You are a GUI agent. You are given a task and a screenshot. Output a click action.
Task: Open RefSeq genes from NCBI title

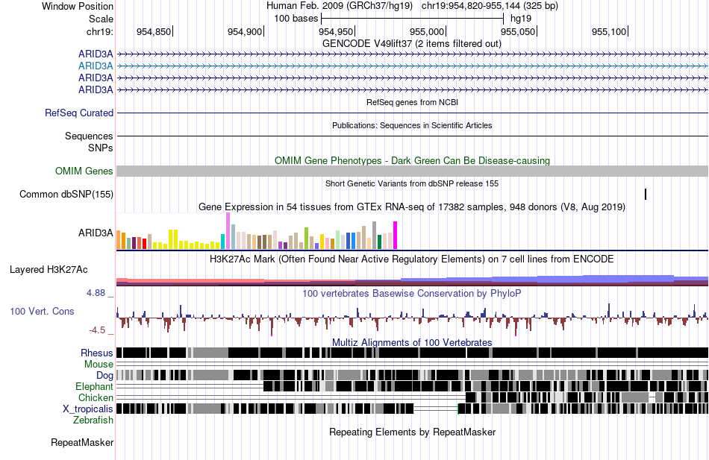pyautogui.click(x=412, y=103)
